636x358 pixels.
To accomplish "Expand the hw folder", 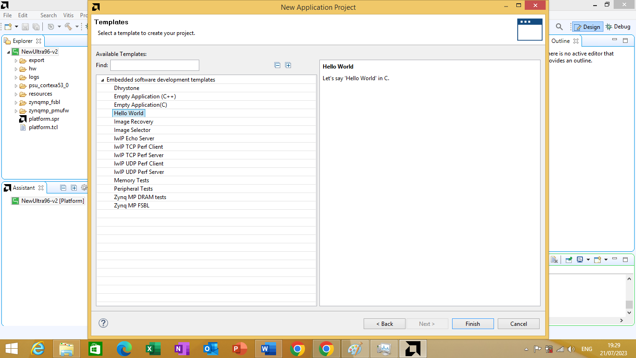I will (x=16, y=69).
